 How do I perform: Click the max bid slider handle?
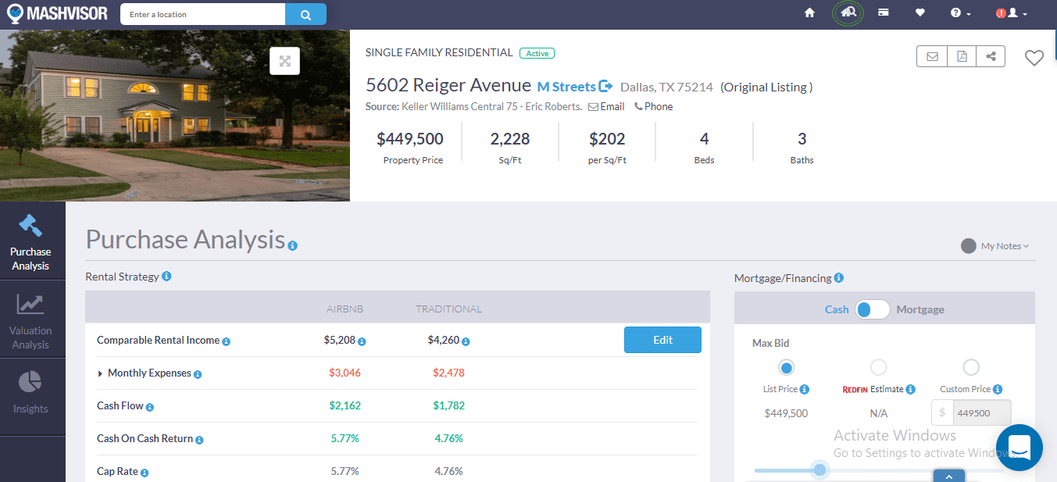point(820,470)
